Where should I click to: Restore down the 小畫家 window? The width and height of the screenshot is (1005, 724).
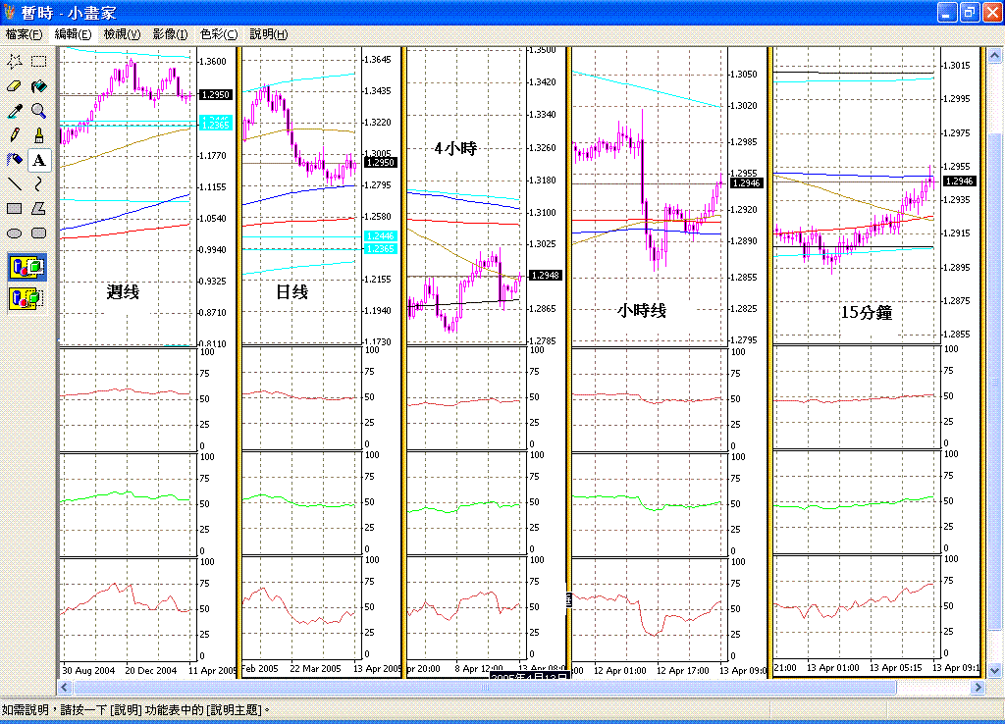969,12
